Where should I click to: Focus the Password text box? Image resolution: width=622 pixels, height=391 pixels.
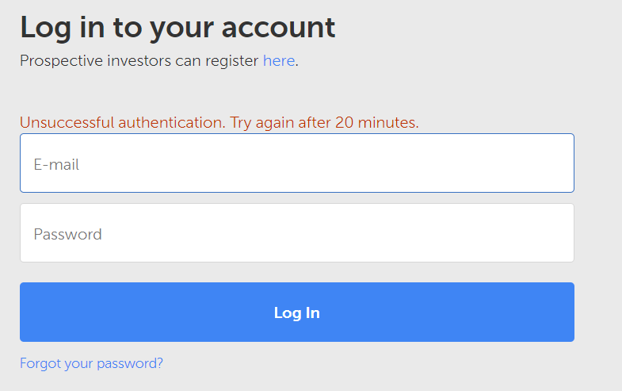[296, 233]
